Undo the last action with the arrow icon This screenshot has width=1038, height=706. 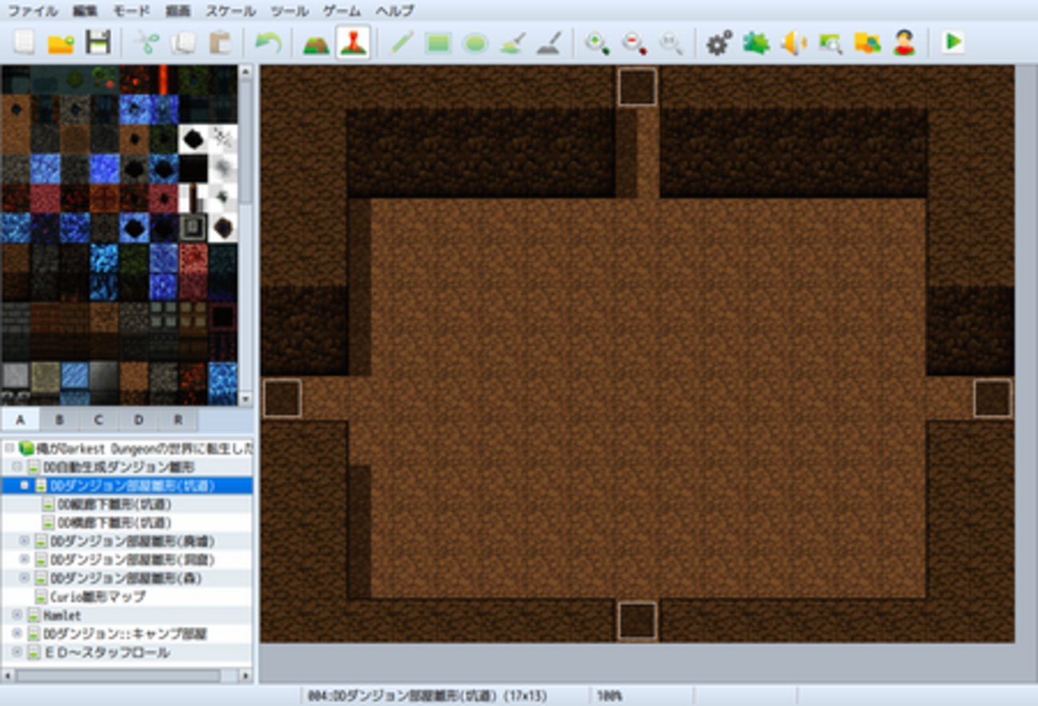point(268,42)
